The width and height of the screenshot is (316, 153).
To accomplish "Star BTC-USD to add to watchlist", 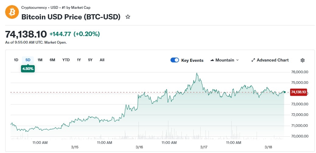I will pos(128,17).
